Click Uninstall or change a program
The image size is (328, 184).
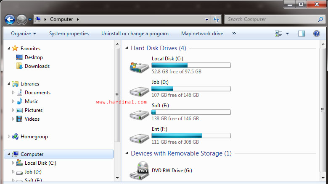[135, 34]
